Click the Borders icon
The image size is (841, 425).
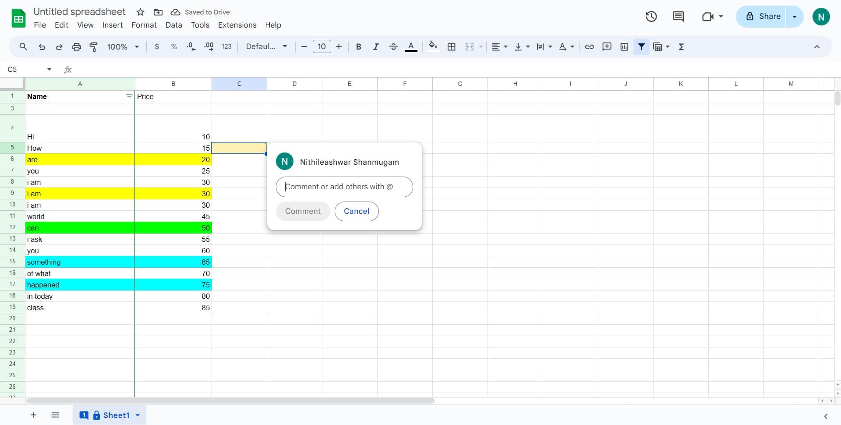pyautogui.click(x=451, y=47)
